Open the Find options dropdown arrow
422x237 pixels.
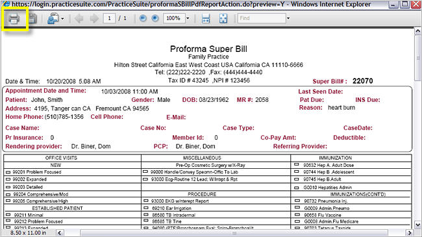(x=288, y=18)
